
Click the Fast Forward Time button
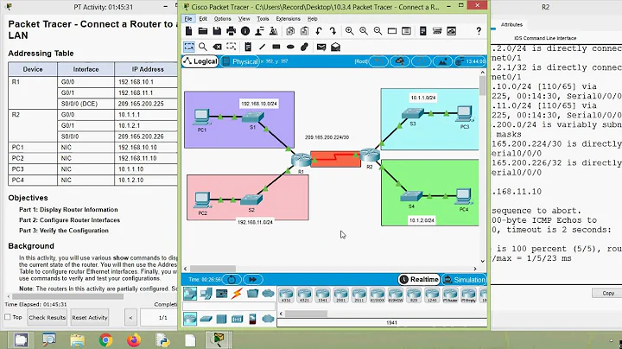252,279
